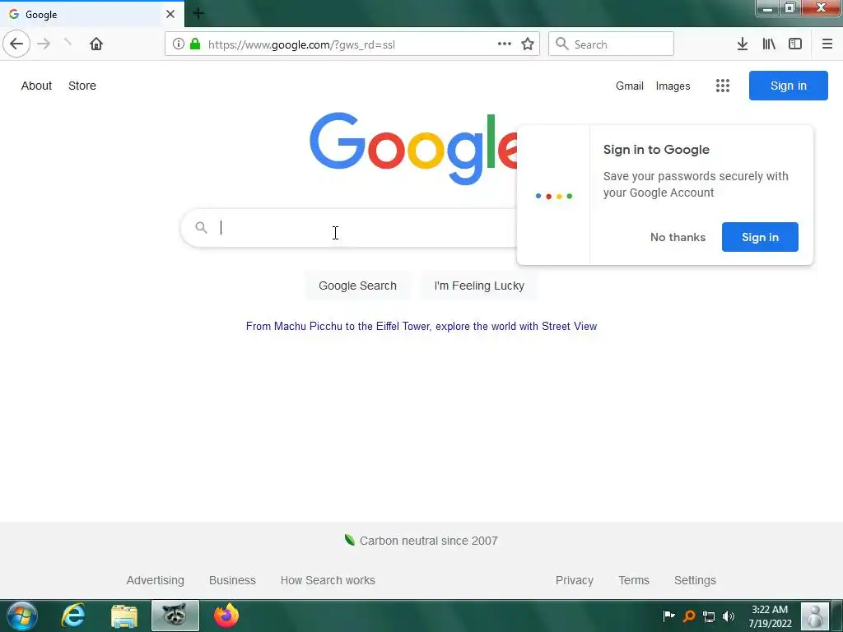Open the Store link
The image size is (843, 632).
pyautogui.click(x=82, y=86)
